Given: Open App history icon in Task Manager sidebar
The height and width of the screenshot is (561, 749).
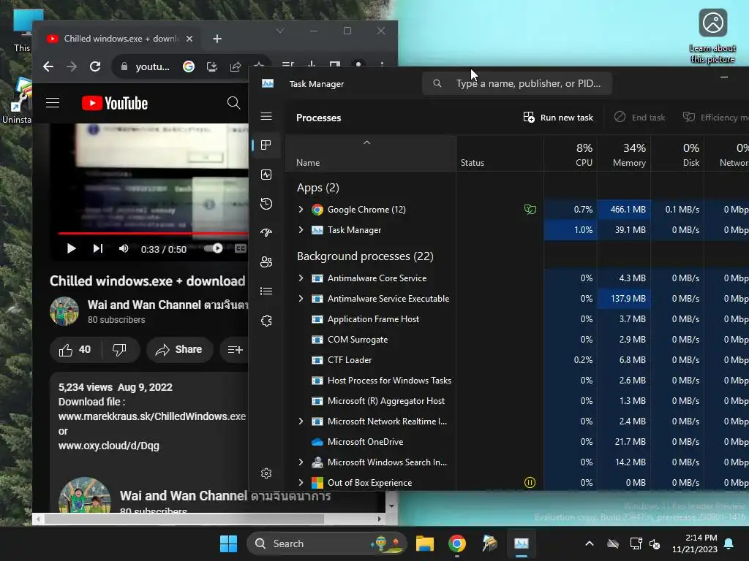Looking at the screenshot, I should click(x=266, y=204).
